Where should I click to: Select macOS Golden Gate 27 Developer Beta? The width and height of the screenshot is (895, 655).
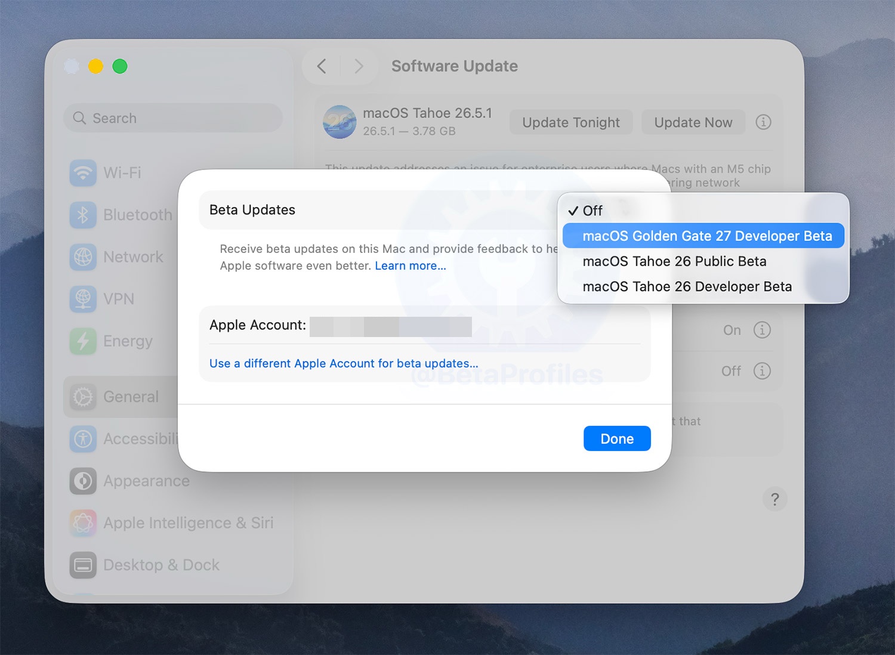tap(703, 236)
